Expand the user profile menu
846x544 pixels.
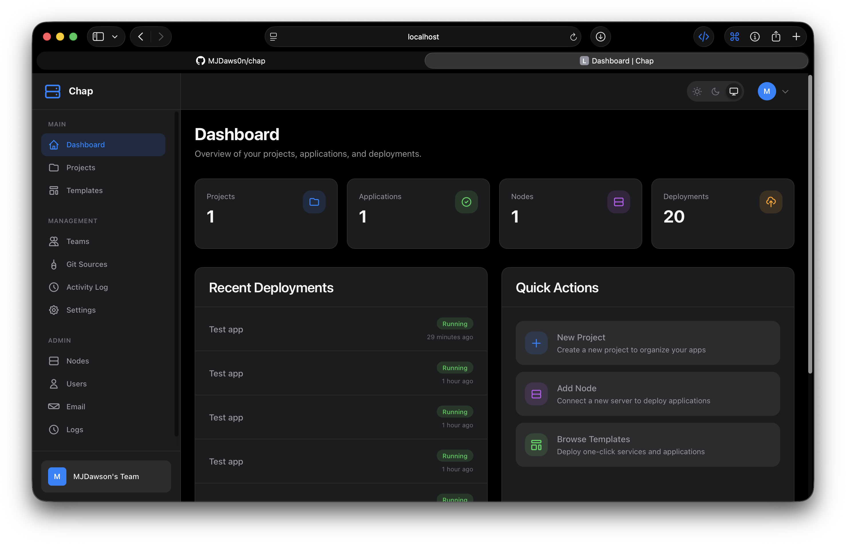(x=785, y=91)
